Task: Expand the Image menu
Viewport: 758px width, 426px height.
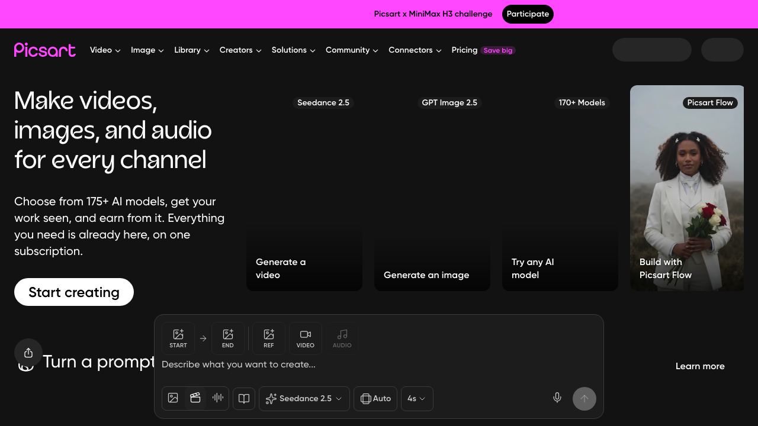Action: tap(147, 50)
